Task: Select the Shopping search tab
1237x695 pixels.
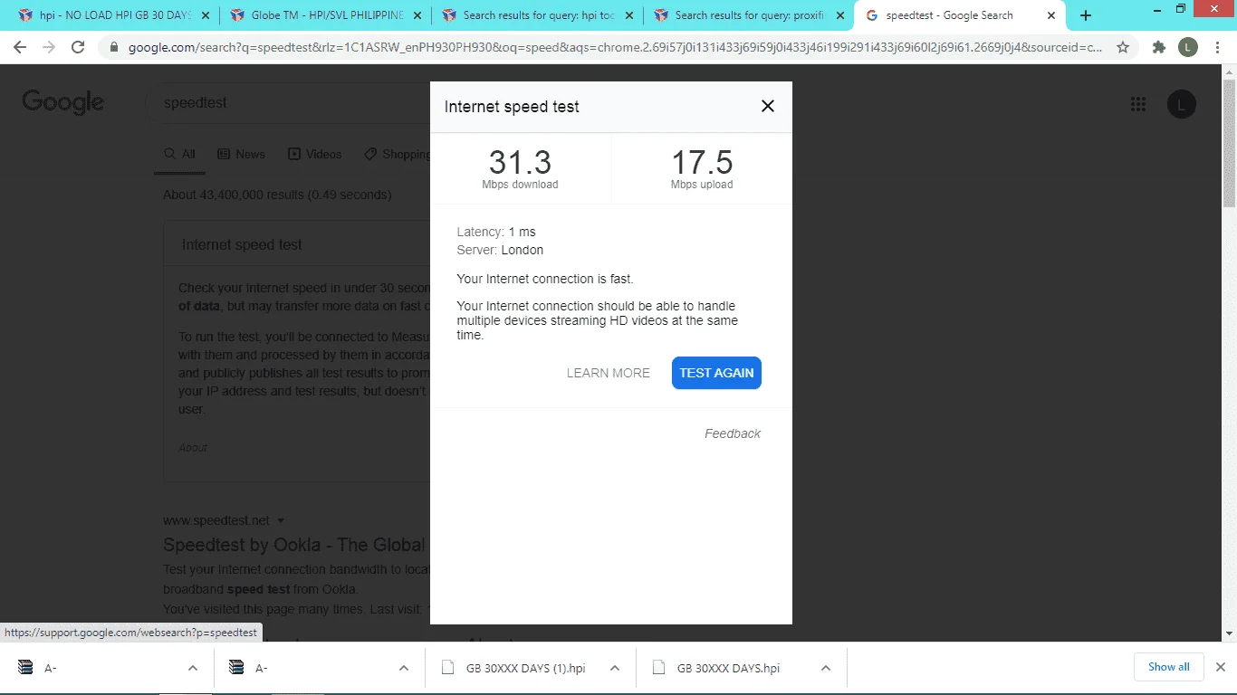Action: [x=397, y=155]
